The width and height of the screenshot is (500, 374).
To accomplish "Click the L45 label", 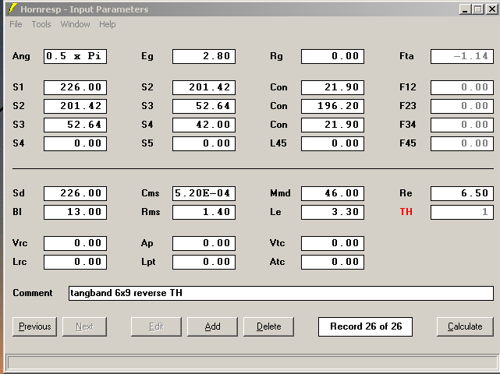I will coord(278,143).
